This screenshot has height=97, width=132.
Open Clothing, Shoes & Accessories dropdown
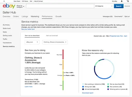coord(55,42)
